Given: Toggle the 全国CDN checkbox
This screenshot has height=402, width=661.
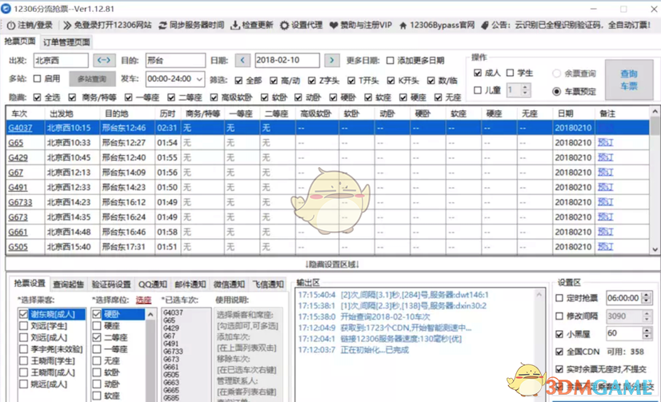Looking at the screenshot, I should click(x=559, y=352).
